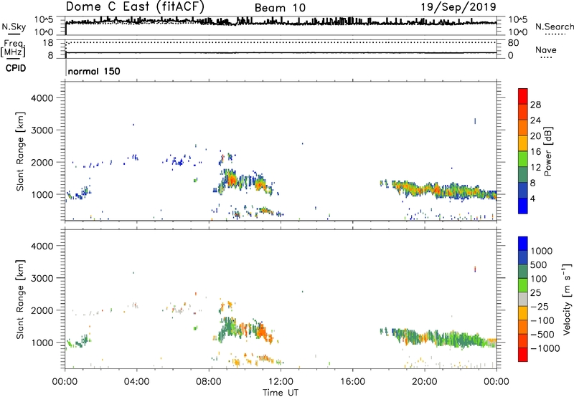
Task: Select the "-100" velocity colorbar label
Action: coord(542,320)
